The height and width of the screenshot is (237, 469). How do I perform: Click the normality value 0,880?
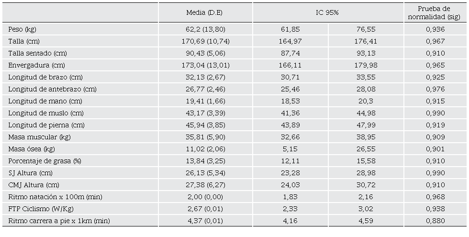(x=435, y=221)
